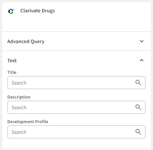Collapse the Text section chevron
Screen dimensions: 153x150
tap(142, 60)
